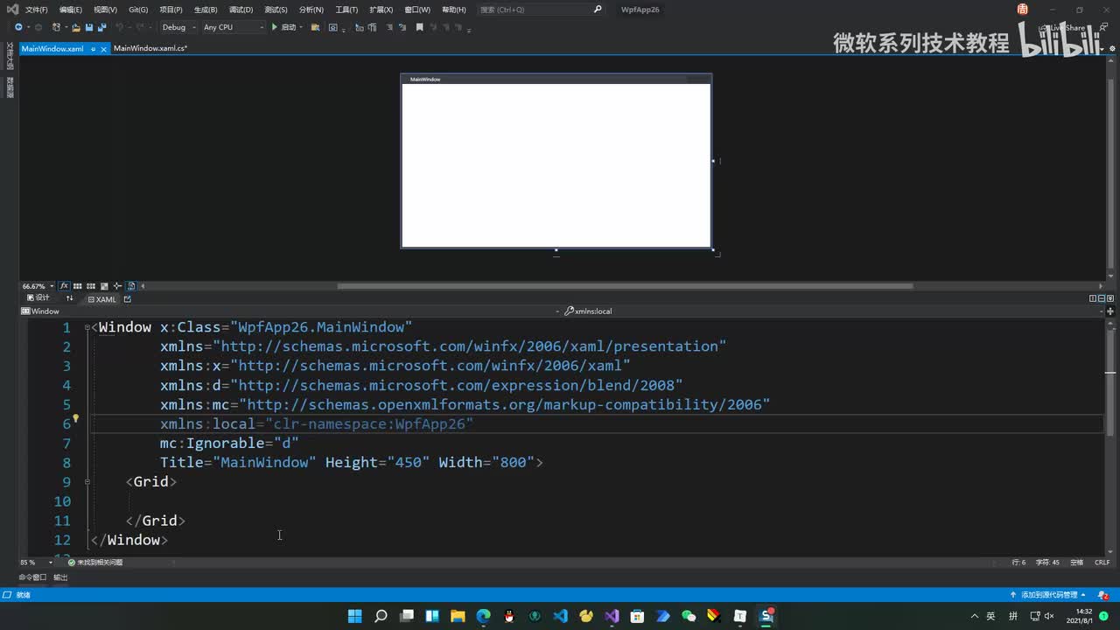This screenshot has height=630, width=1120.
Task: Switch to the 设计 view tab
Action: [38, 298]
